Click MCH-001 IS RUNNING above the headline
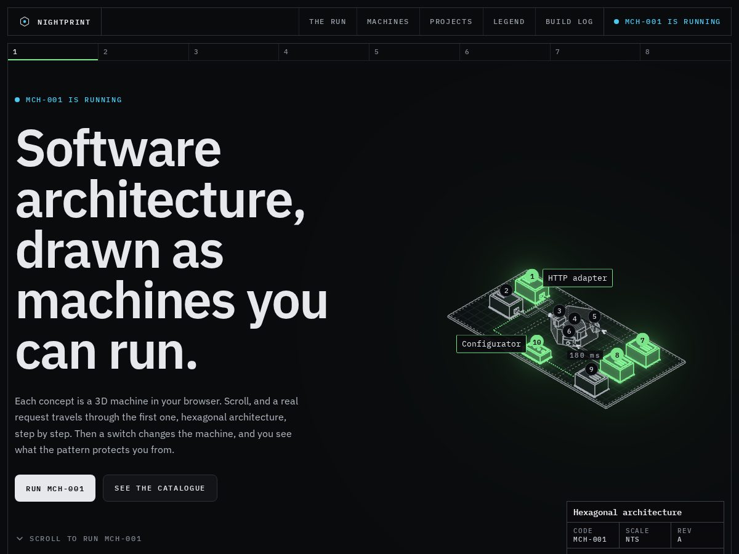 68,100
